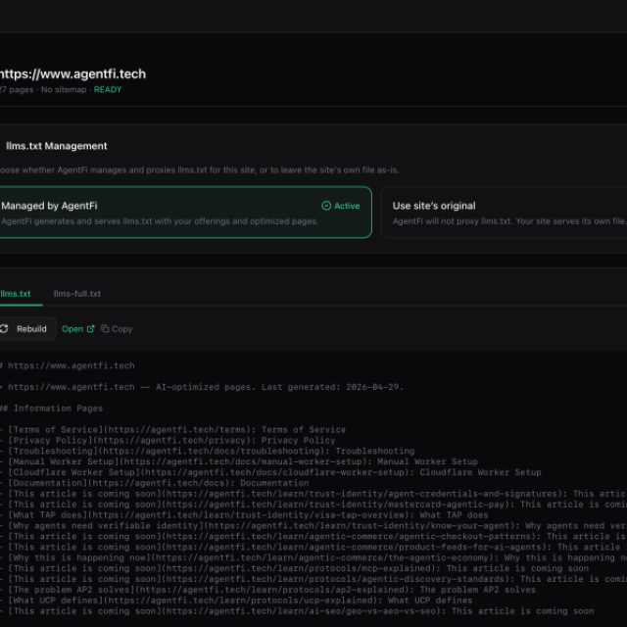Screen dimensions: 627x627
Task: Copy the llms.txt contents
Action: (117, 329)
